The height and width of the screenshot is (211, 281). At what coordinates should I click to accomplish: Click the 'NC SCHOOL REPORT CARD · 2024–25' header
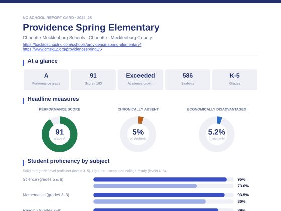point(57,18)
